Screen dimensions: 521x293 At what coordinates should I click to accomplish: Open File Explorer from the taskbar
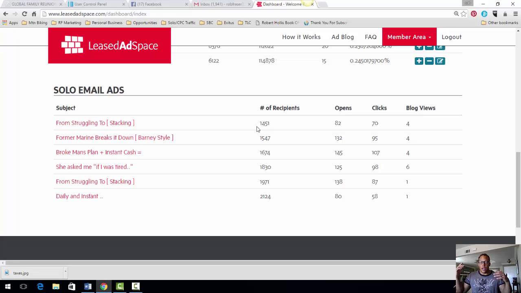coord(56,286)
